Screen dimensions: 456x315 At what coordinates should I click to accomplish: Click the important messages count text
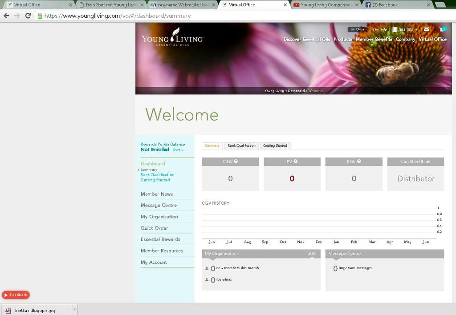[x=352, y=268]
